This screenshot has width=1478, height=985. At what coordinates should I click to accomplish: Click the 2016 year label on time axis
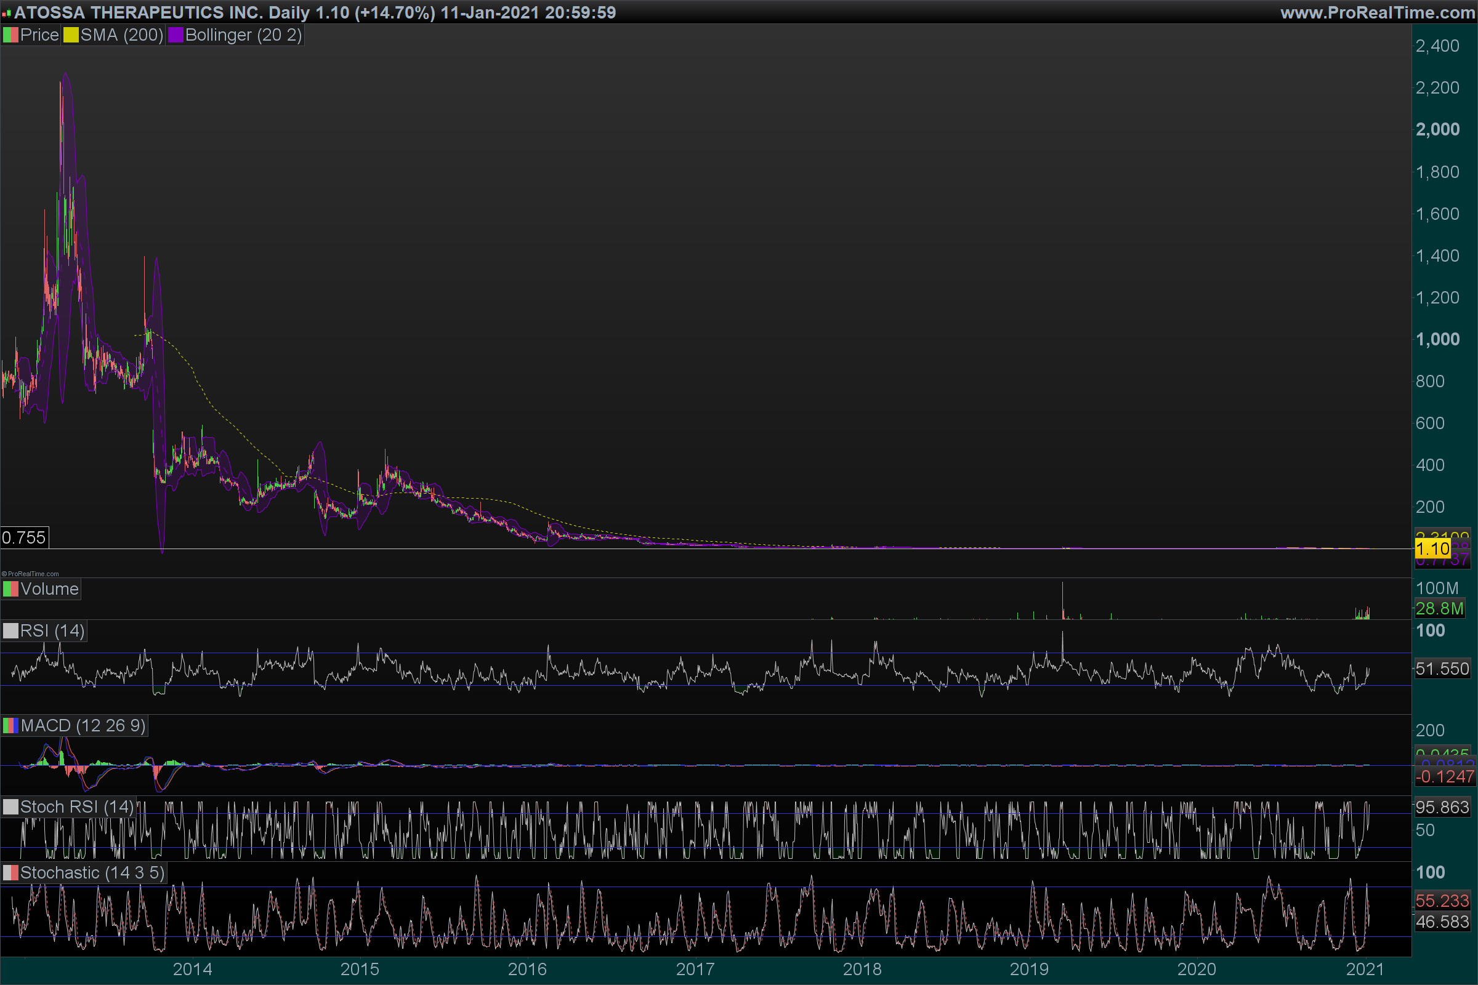click(x=527, y=969)
